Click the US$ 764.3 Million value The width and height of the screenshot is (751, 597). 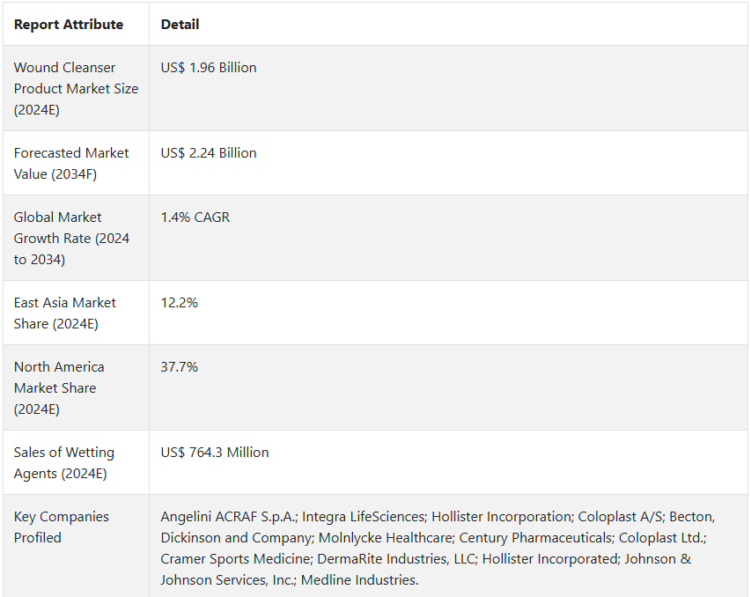pos(215,452)
